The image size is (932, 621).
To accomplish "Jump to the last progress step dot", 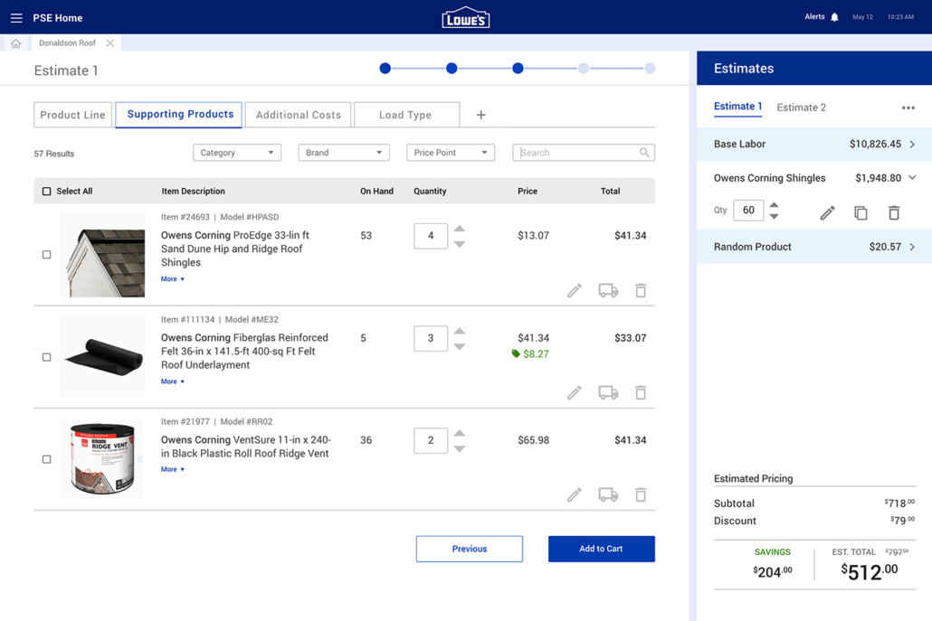I will pos(650,69).
